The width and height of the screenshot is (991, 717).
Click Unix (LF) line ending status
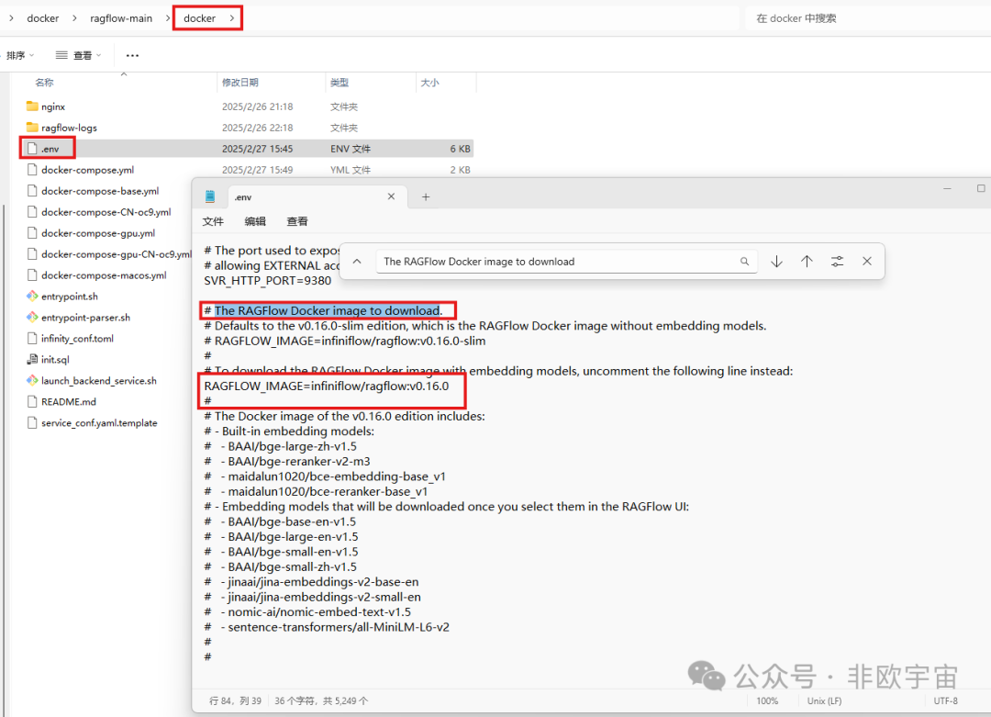pyautogui.click(x=824, y=700)
